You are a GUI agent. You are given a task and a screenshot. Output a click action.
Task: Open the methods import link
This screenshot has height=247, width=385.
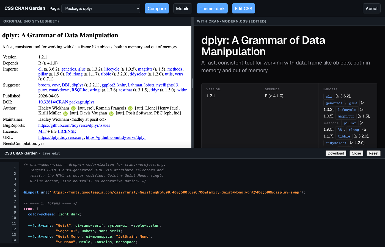click(175, 69)
